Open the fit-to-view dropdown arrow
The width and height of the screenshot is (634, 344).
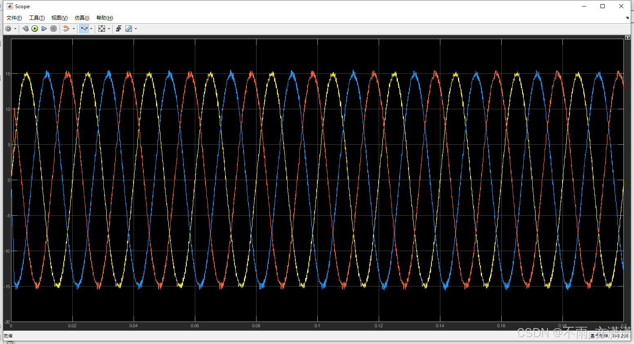click(109, 29)
